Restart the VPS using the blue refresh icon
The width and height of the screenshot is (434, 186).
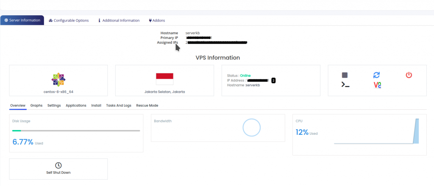click(x=376, y=75)
